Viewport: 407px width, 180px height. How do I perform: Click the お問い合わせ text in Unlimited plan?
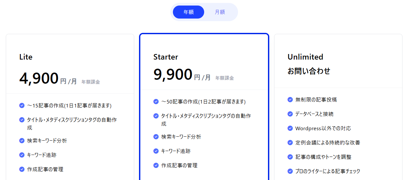tap(309, 71)
